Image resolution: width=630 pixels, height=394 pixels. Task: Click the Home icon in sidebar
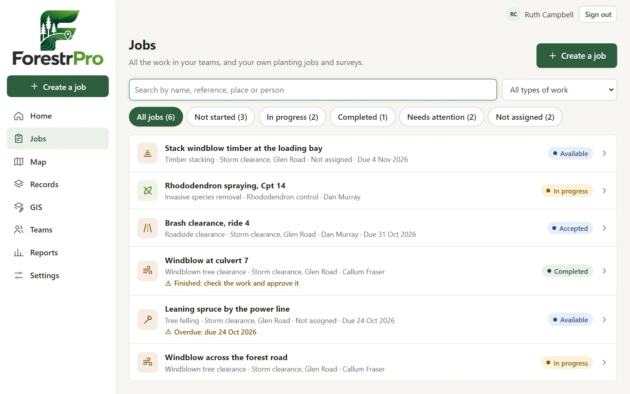point(19,116)
